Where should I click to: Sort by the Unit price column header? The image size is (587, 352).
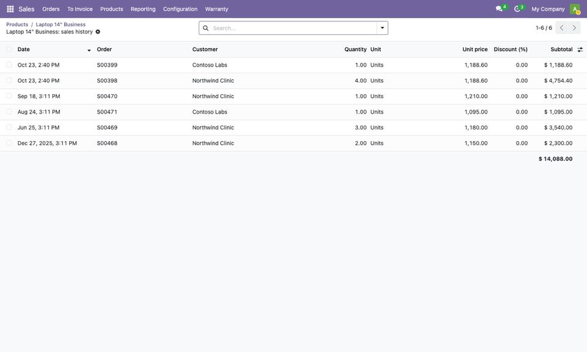[x=474, y=50]
